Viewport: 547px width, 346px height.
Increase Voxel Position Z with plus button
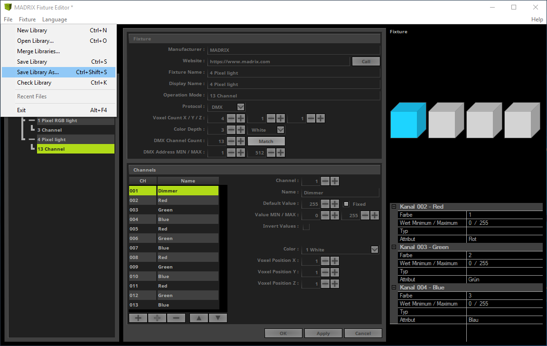335,284
